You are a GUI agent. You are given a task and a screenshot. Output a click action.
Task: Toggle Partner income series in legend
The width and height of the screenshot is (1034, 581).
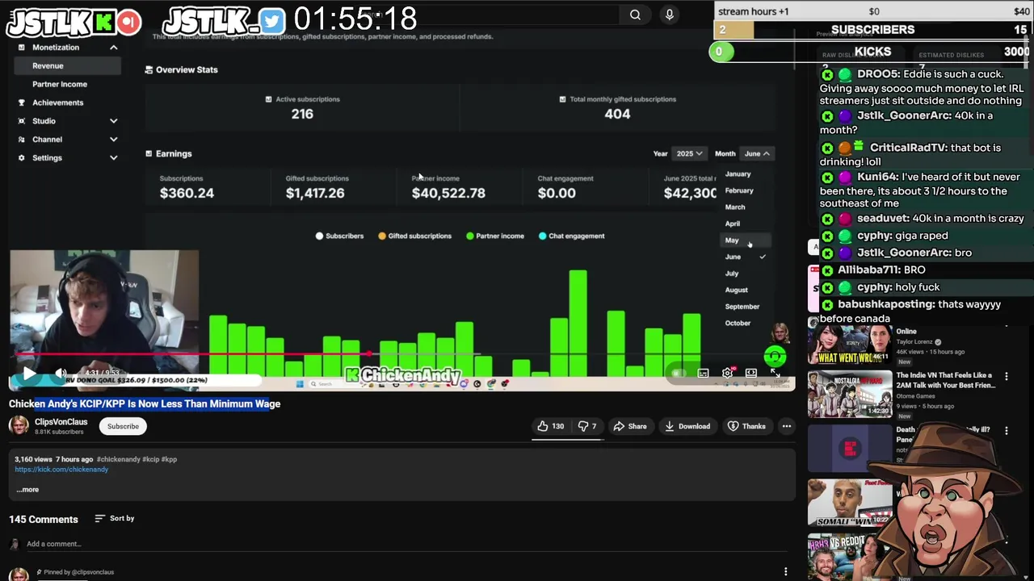click(x=494, y=236)
